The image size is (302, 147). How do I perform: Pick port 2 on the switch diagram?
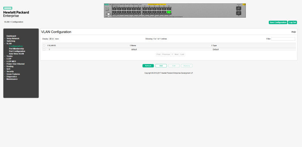click(x=114, y=12)
